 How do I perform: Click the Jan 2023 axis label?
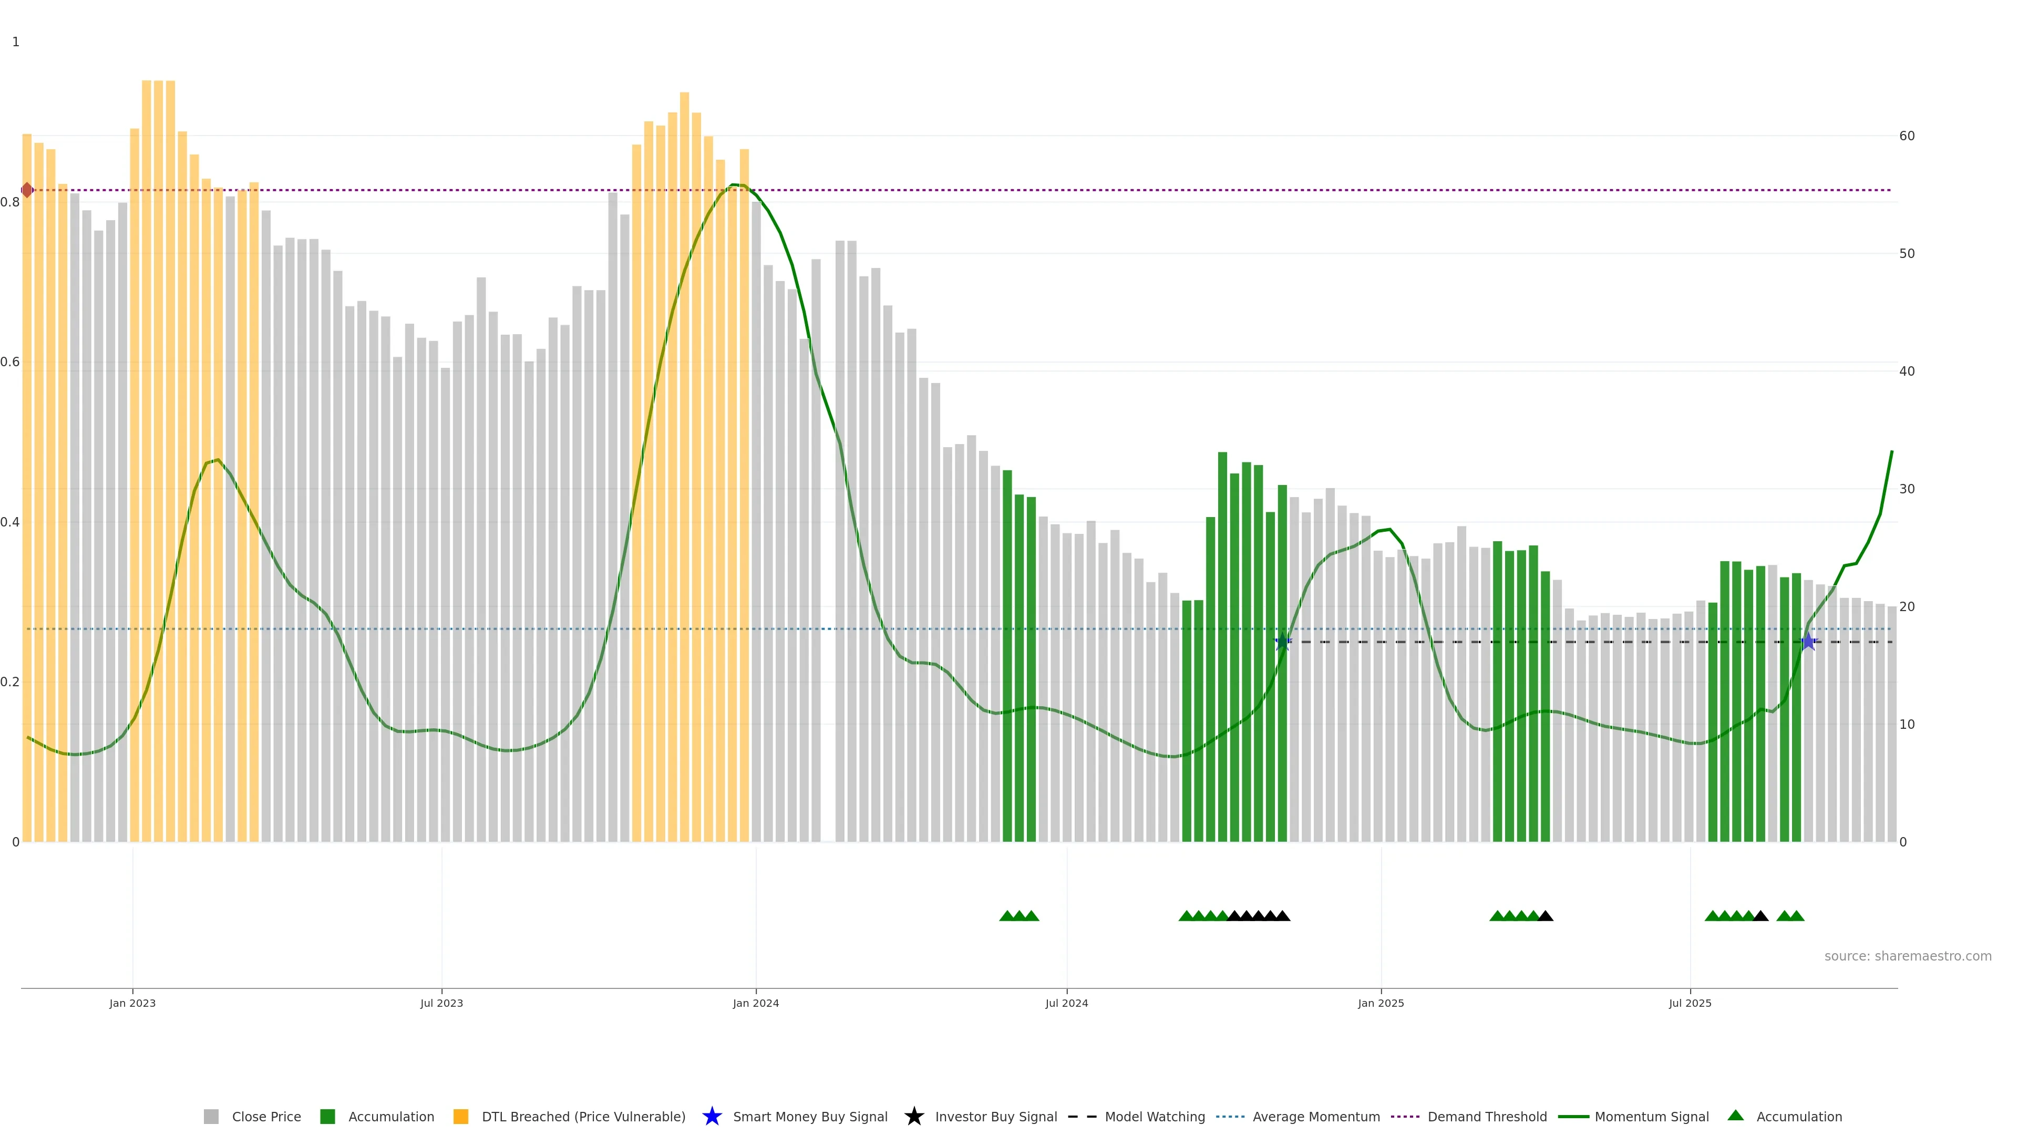(132, 1004)
